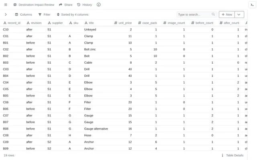Select record B09 cell

tap(12, 148)
